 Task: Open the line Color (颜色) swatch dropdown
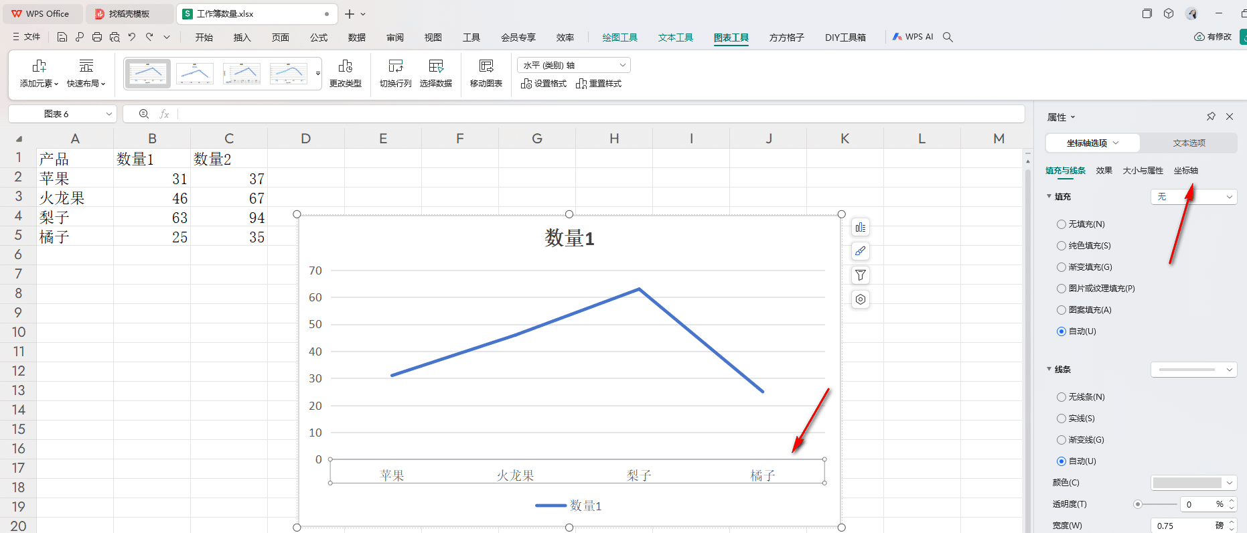[x=1194, y=483]
